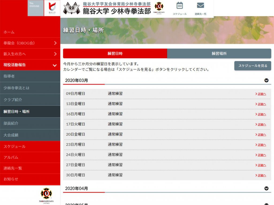The width and height of the screenshot is (274, 205).
Task: Click the 2020年04月 month heading
Action: point(76,188)
